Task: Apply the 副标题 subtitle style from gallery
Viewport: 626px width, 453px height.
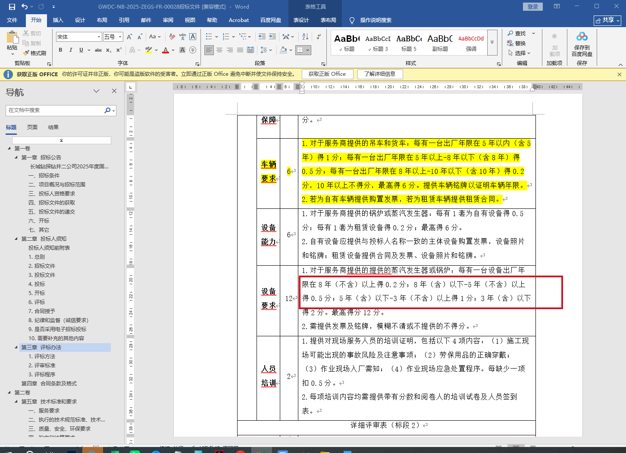Action: pos(440,43)
